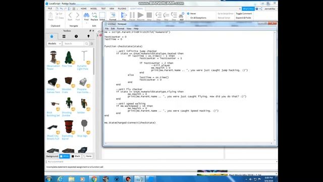Click the Paste clipboard icon
The height and width of the screenshot is (182, 323).
pyautogui.click(x=50, y=16)
